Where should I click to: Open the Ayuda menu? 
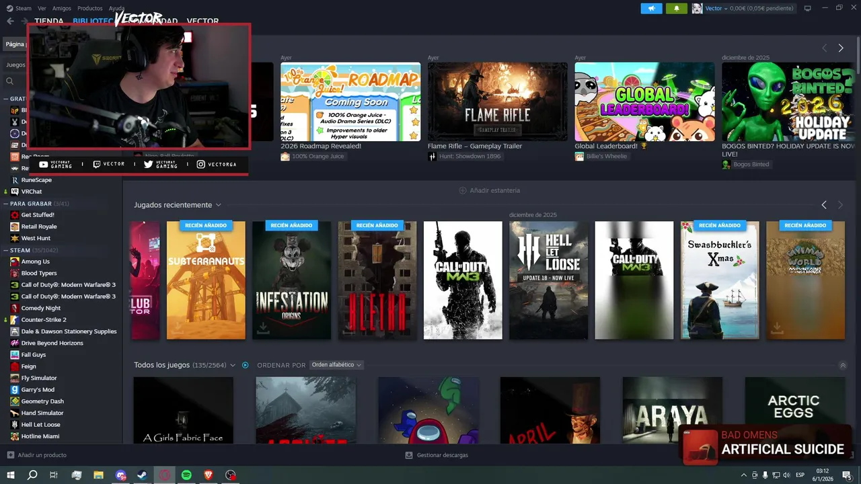point(116,8)
